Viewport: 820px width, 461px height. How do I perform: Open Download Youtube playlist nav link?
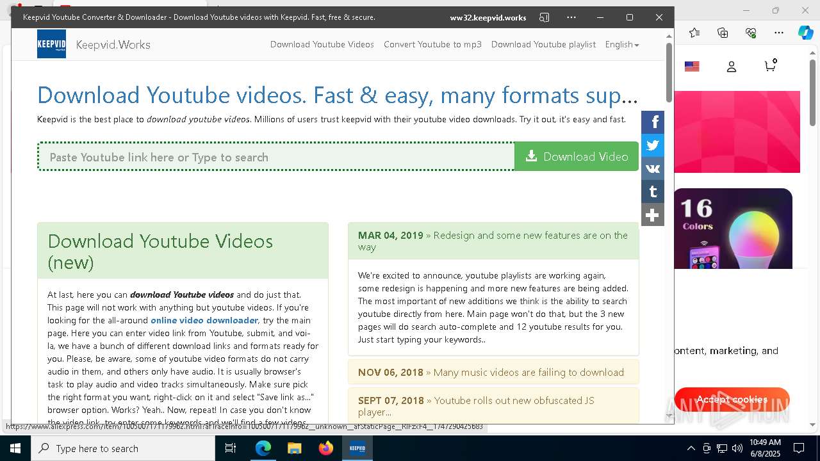coord(543,44)
